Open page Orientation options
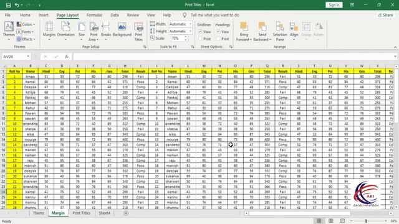This screenshot has width=399, height=224. pos(65,30)
